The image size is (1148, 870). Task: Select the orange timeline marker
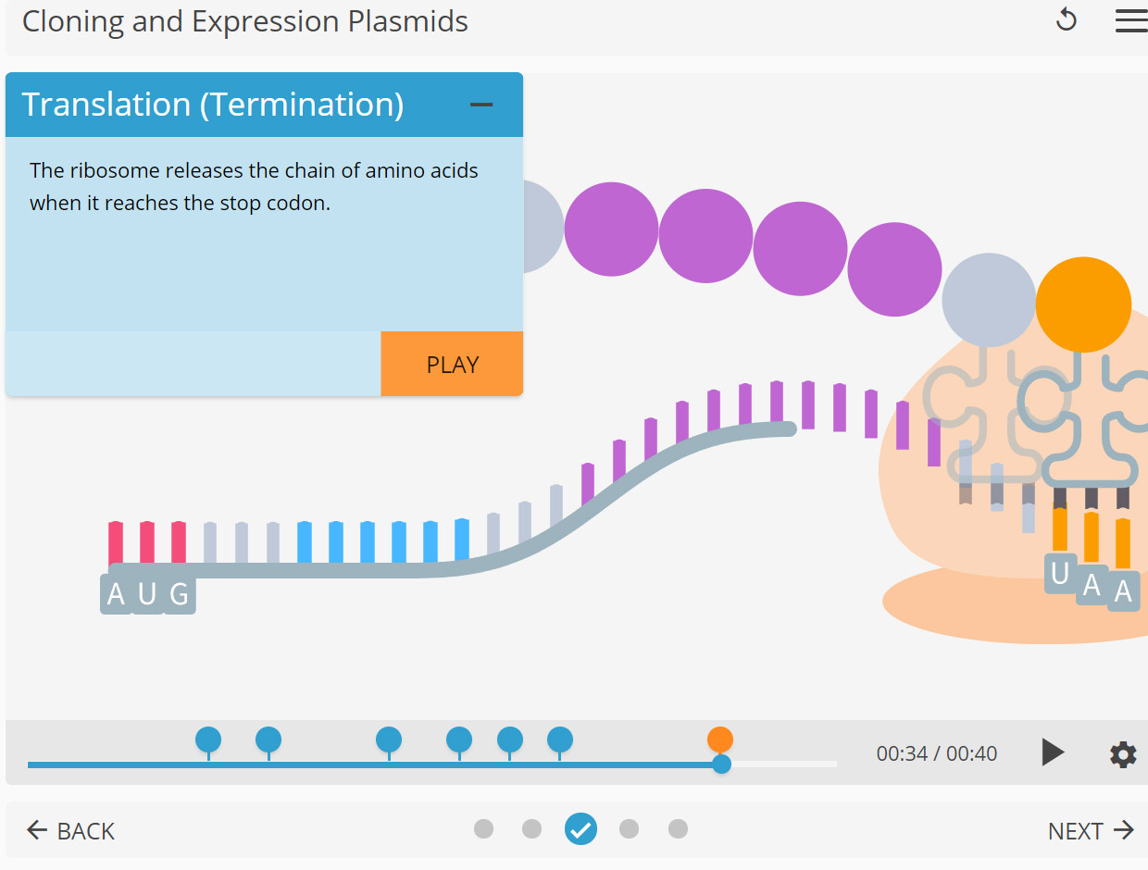pos(719,739)
